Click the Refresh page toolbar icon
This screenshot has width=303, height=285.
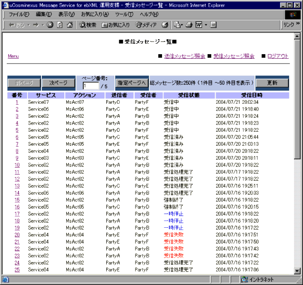tap(60, 25)
